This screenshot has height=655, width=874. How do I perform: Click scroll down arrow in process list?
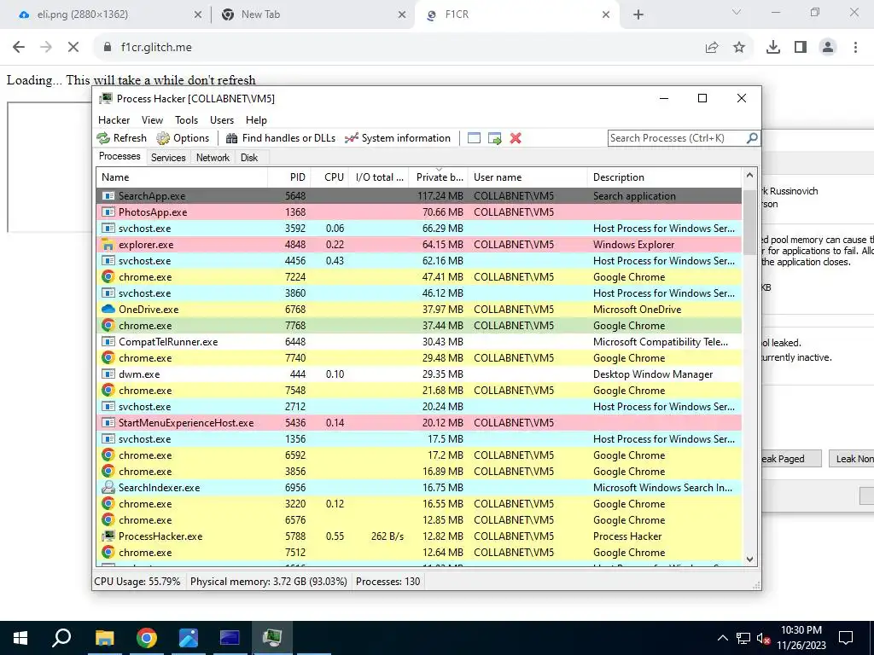point(749,559)
